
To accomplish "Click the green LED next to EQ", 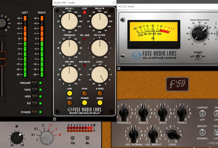I will coord(40,103).
